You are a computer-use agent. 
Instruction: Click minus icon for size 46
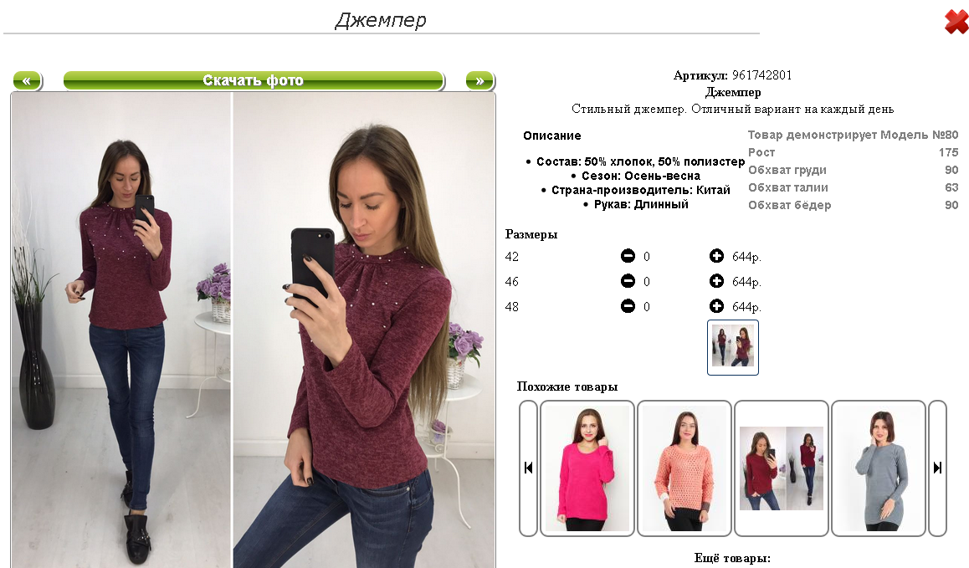coord(628,281)
